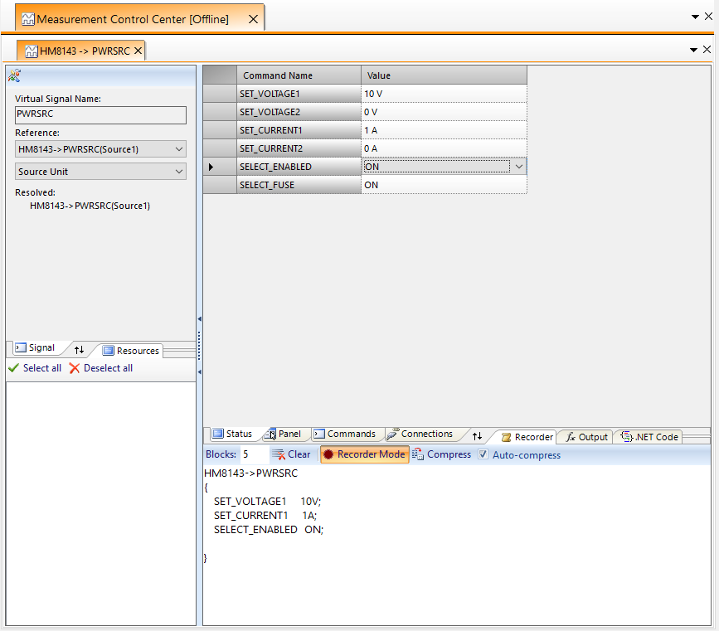The image size is (719, 631).
Task: Click Deselect all link
Action: [101, 368]
